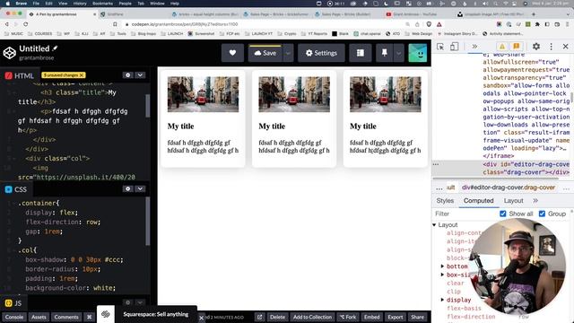Screen dimensions: 574x323
Task: Click the browser address bar URL
Action: (185, 24)
